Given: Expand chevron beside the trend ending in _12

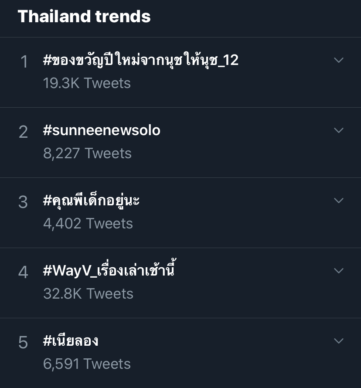Looking at the screenshot, I should coord(339,60).
